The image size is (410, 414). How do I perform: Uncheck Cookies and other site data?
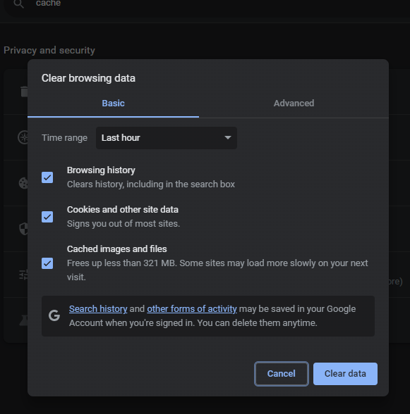pyautogui.click(x=47, y=217)
